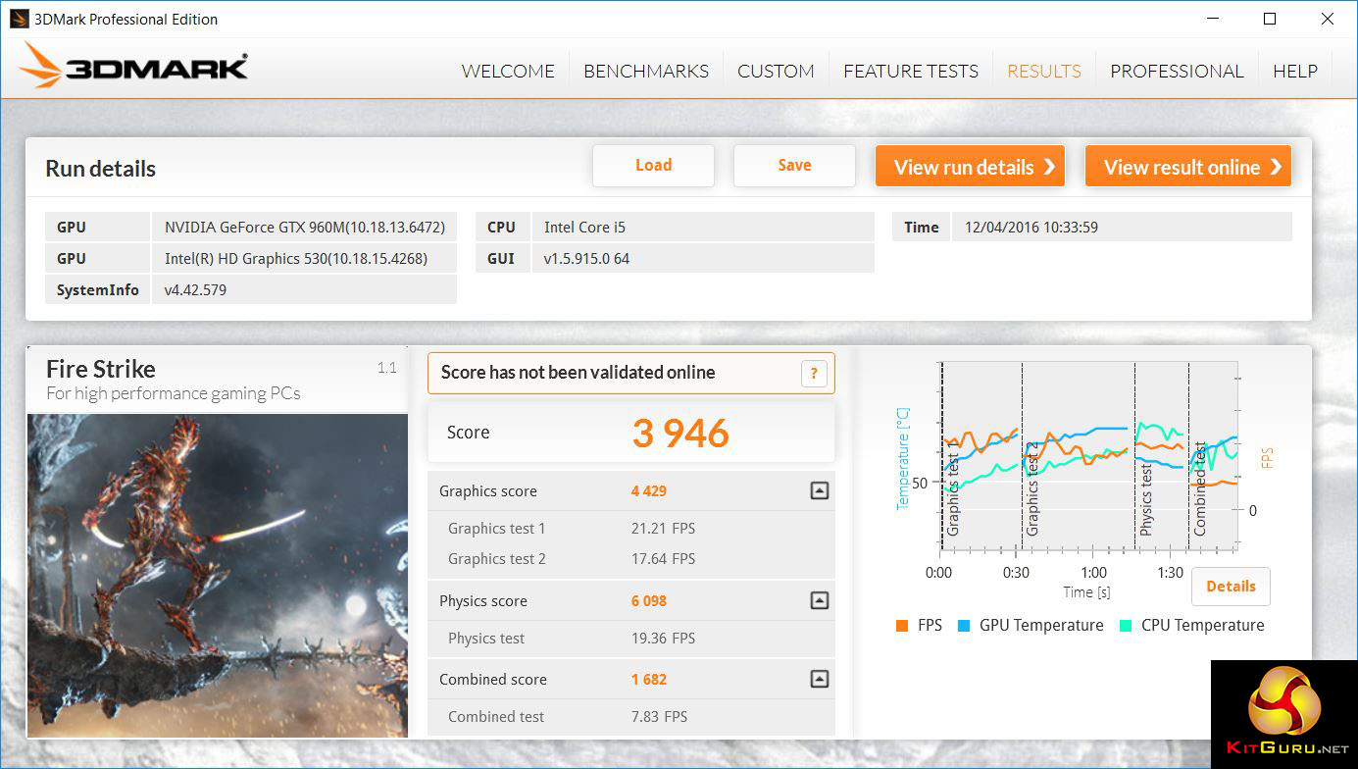Screen dimensions: 1358x769
Task: Open the HELP tab
Action: click(x=1295, y=72)
